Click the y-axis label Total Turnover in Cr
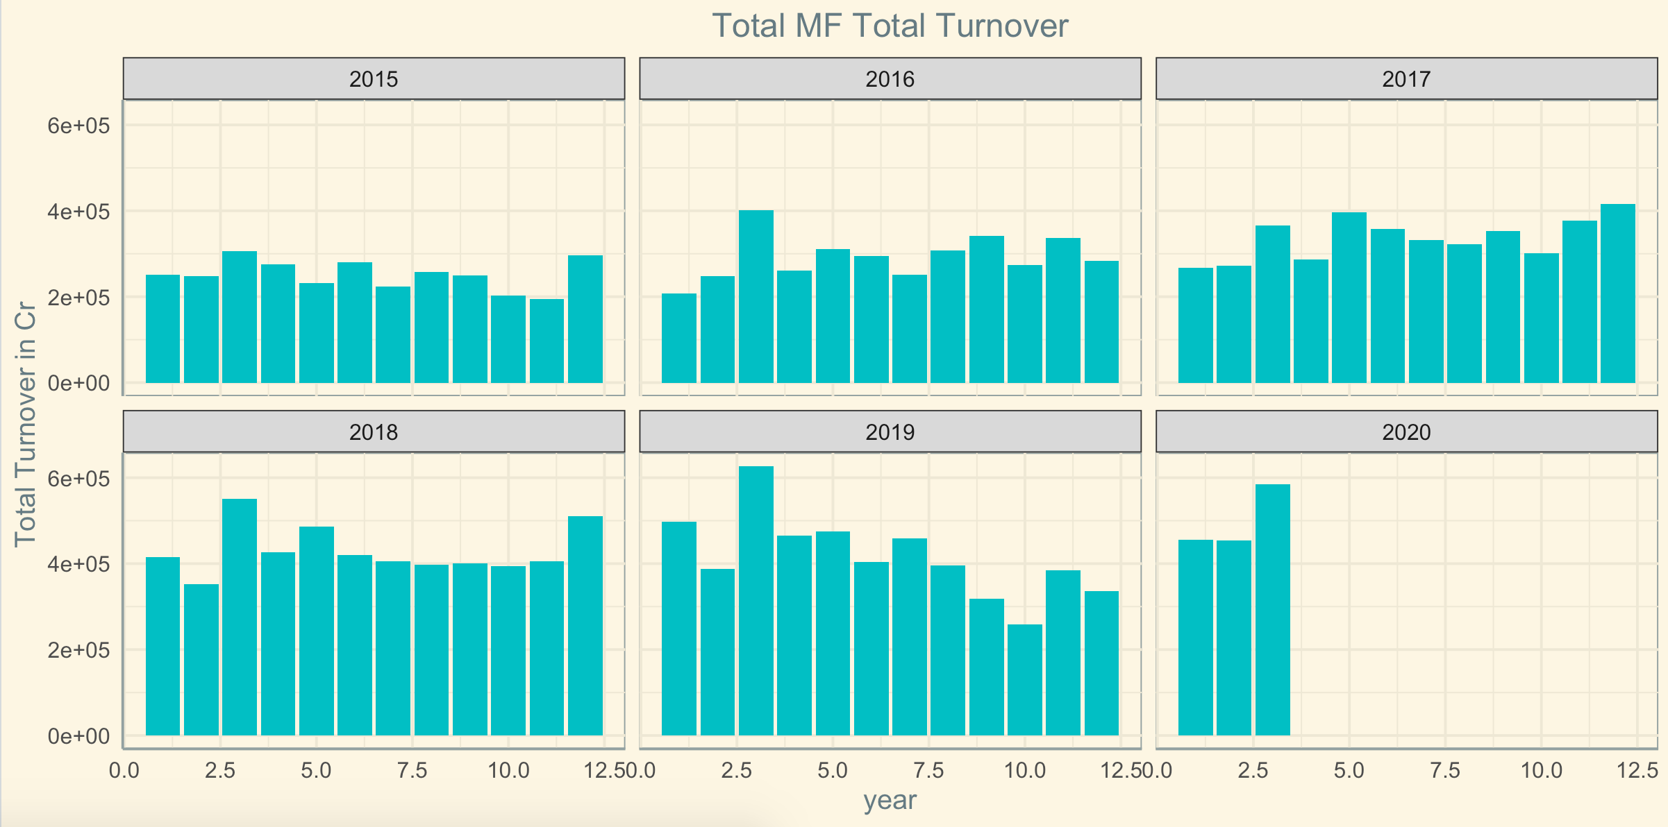Screen dimensions: 1668x827 pos(25,424)
